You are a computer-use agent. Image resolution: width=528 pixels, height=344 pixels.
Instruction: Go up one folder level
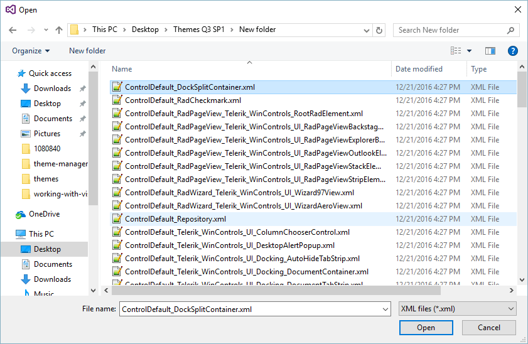[x=59, y=30]
